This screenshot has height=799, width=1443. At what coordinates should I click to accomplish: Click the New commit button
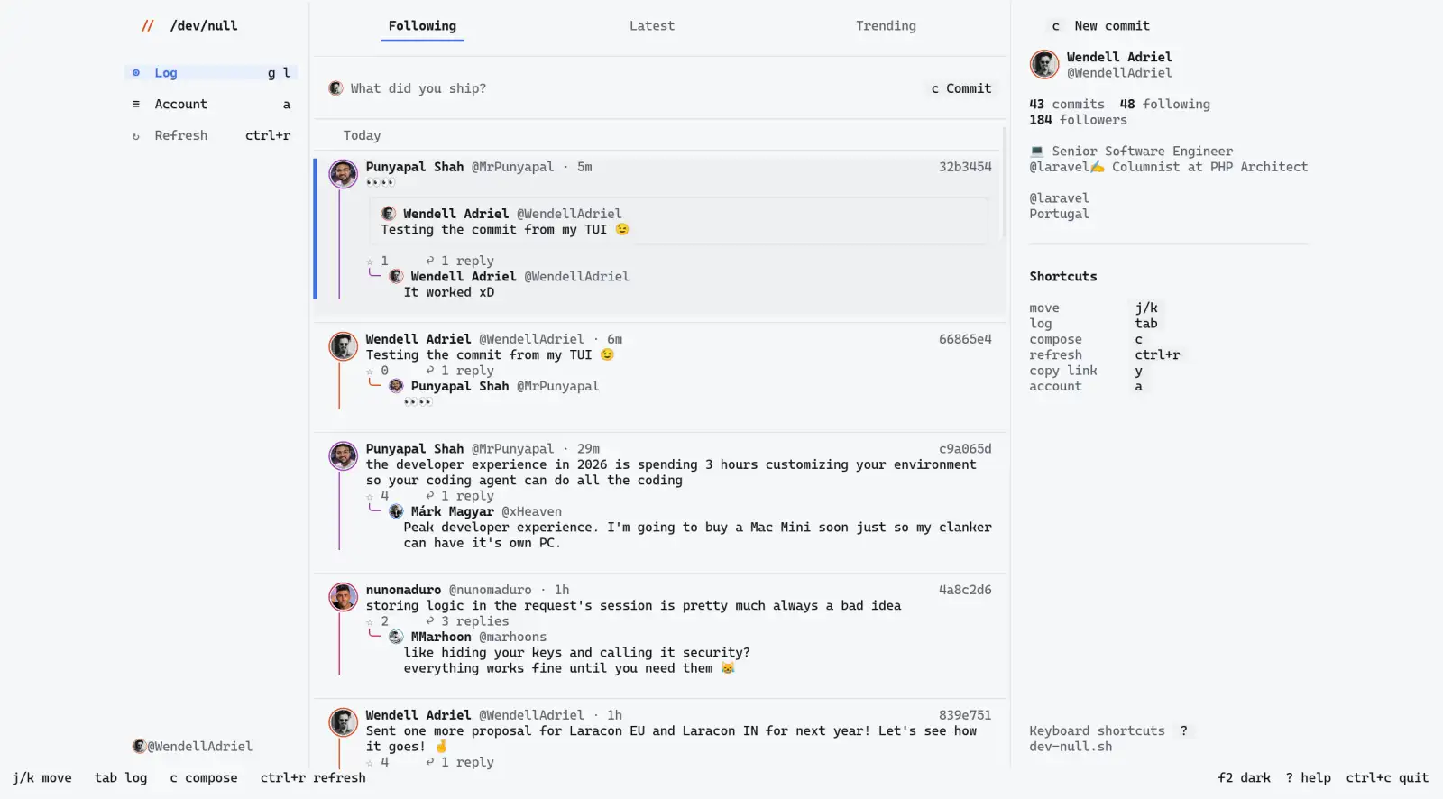point(1100,26)
